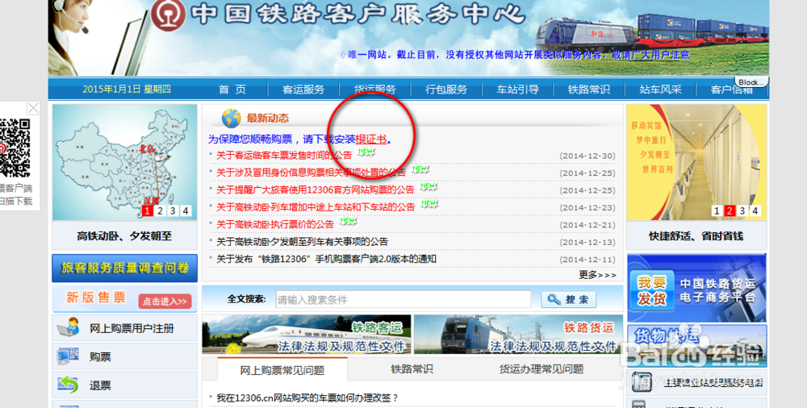Click the 更多>>> link
The width and height of the screenshot is (807, 408).
coord(597,275)
